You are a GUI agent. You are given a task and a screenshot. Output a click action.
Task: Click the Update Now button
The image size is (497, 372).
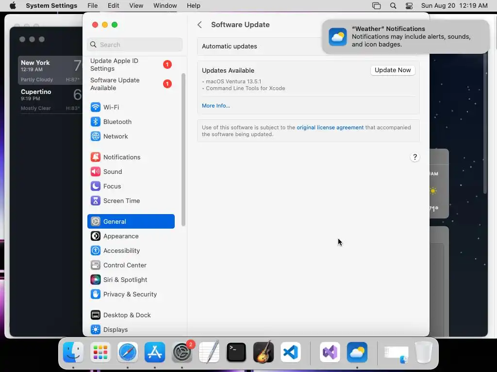393,70
